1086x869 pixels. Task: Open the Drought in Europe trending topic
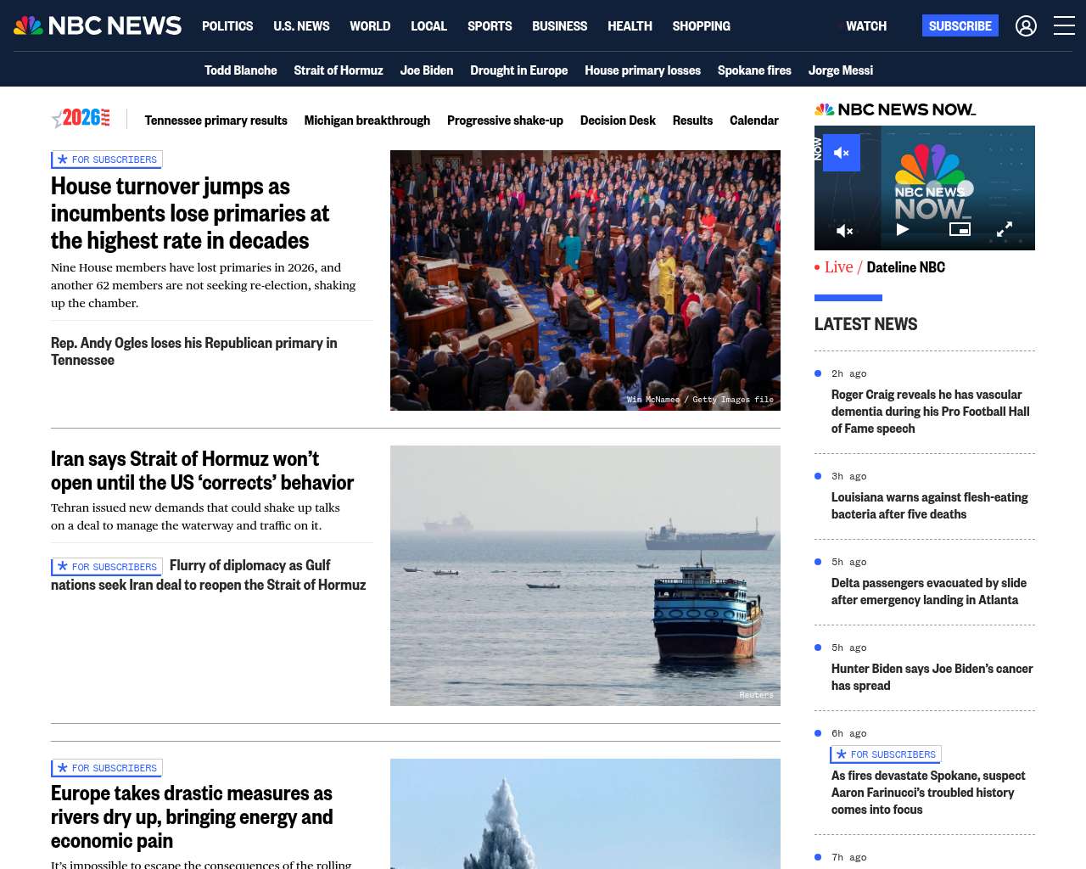click(519, 70)
